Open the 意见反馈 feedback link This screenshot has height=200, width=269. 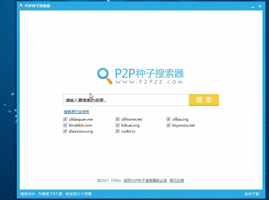click(x=176, y=180)
